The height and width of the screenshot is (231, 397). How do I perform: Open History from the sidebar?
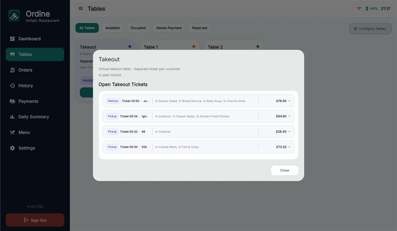click(35, 86)
